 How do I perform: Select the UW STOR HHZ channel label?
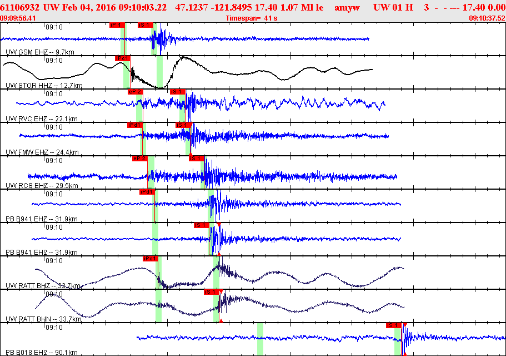pos(44,86)
